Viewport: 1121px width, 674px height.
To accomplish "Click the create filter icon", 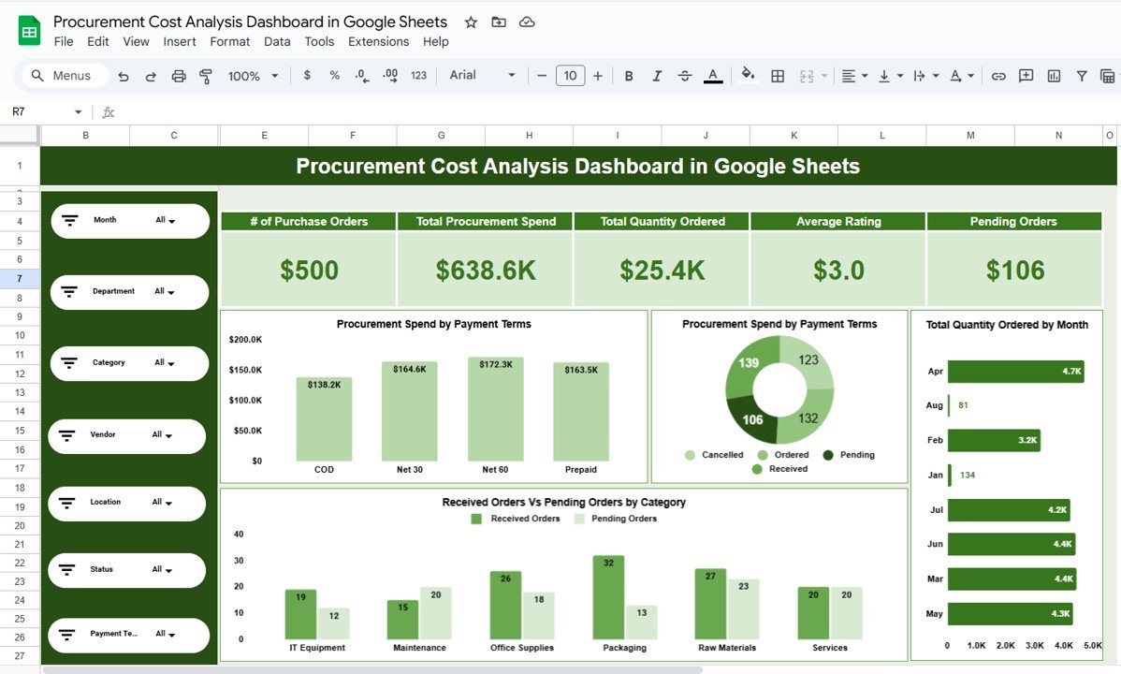I will [x=1081, y=76].
